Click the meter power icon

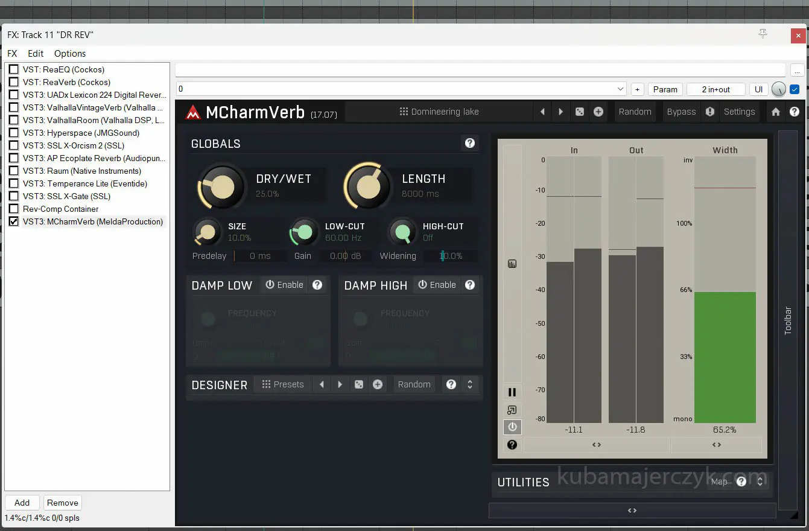coord(512,427)
